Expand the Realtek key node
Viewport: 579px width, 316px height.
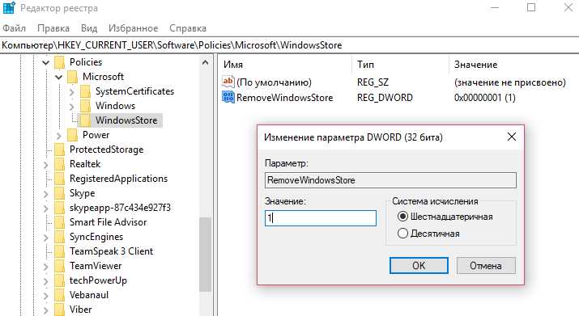coord(46,165)
